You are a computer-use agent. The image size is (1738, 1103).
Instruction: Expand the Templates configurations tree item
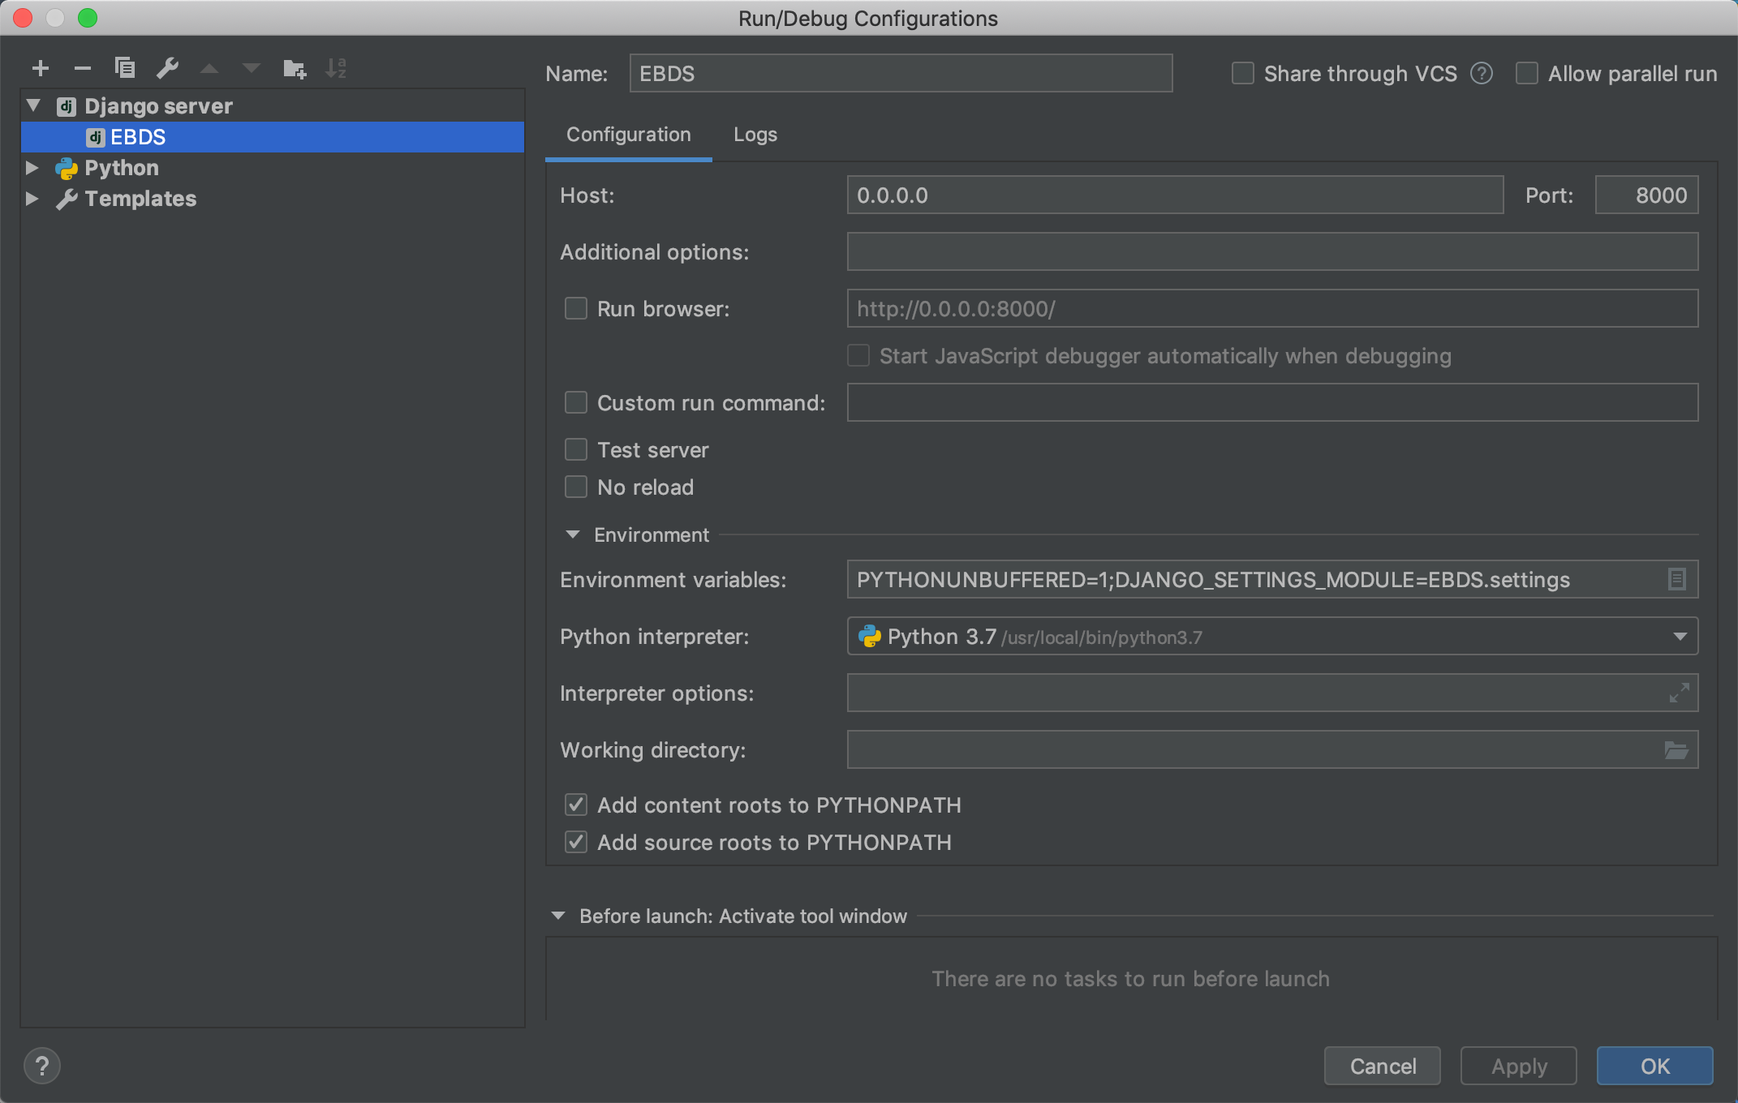click(x=34, y=198)
